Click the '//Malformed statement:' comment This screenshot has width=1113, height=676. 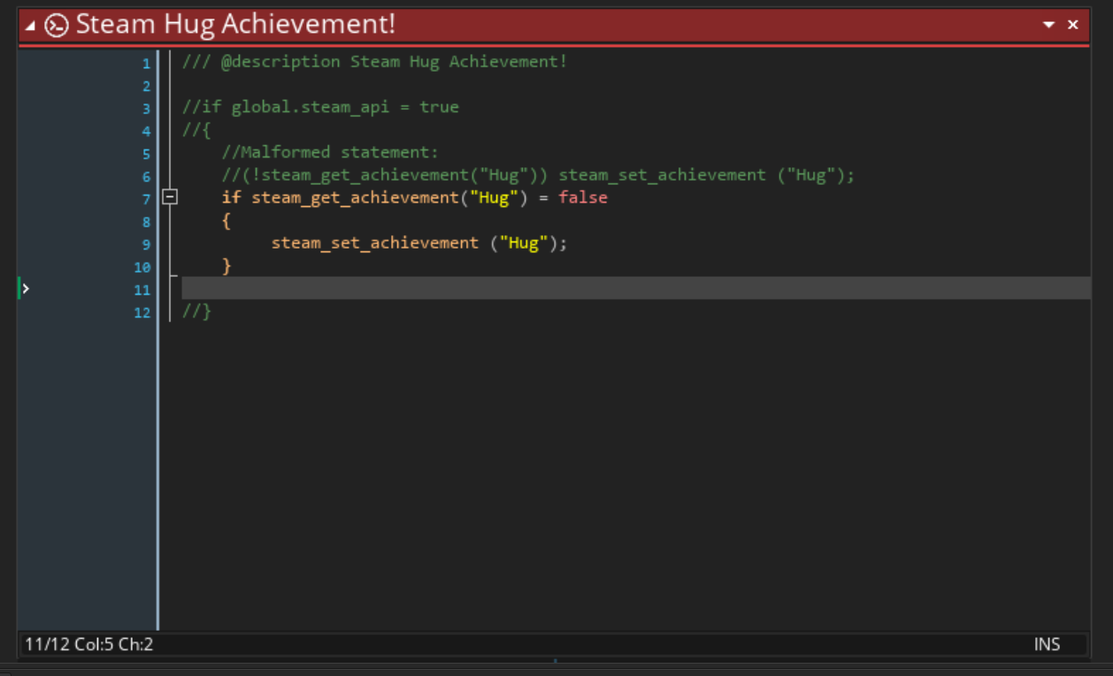pos(330,152)
